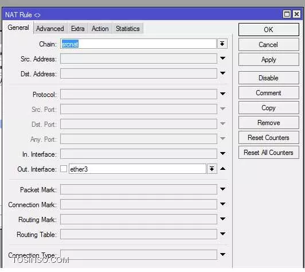This screenshot has width=305, height=272.
Task: Open the Chain dropdown list arrow
Action: coord(222,44)
